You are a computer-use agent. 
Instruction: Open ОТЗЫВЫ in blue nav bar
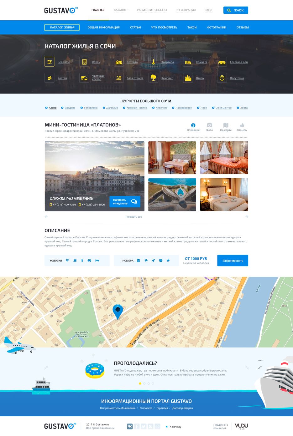pyautogui.click(x=243, y=28)
